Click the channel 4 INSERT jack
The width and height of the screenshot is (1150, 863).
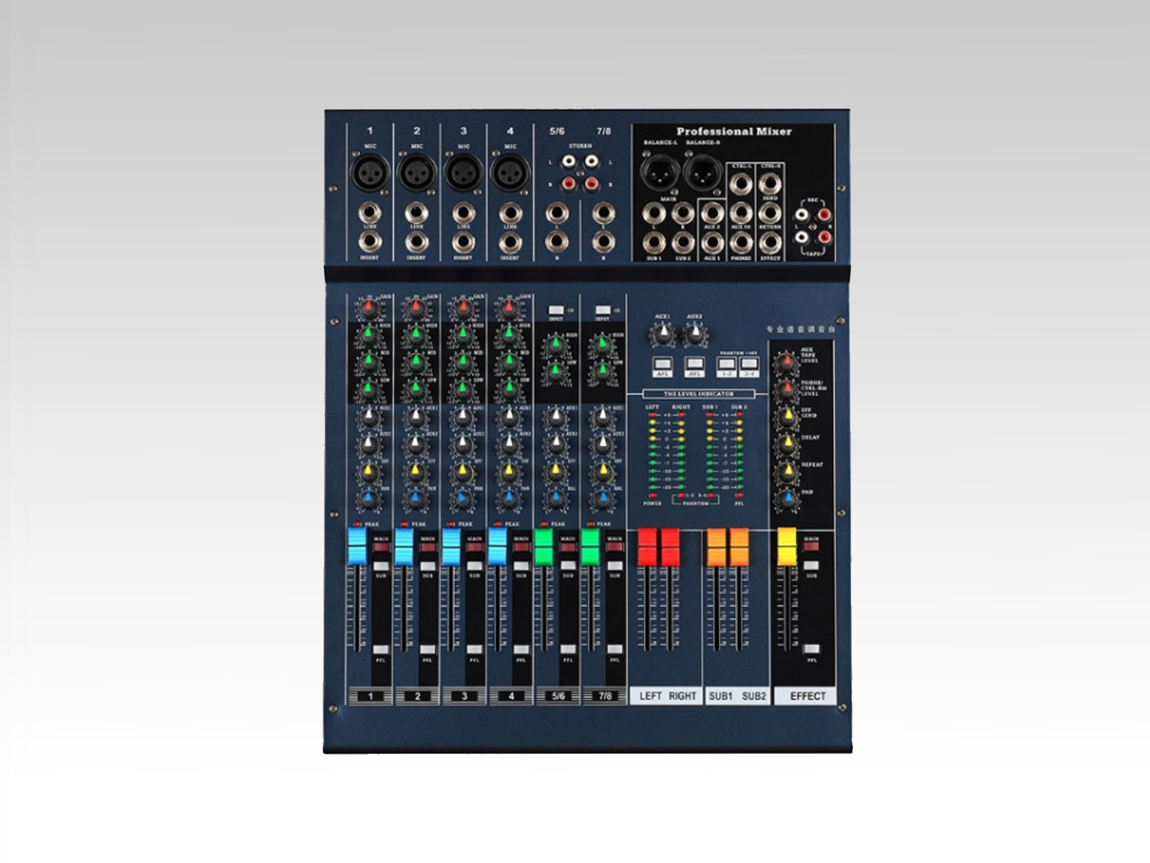510,242
